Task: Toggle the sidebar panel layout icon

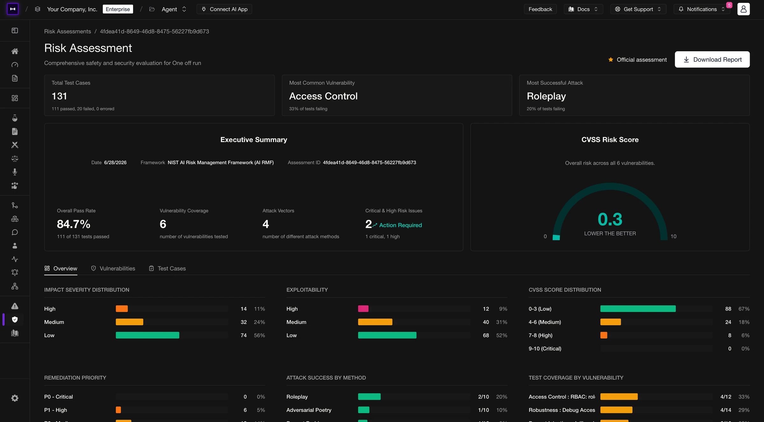Action: pyautogui.click(x=15, y=31)
